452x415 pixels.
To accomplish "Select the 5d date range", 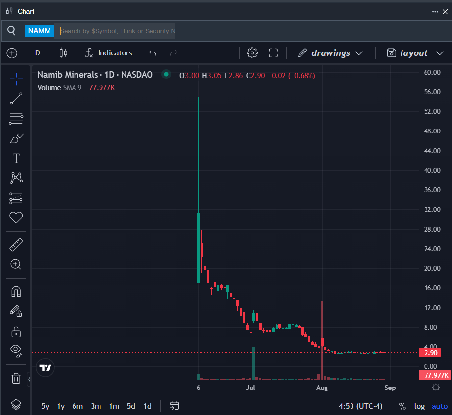I will (131, 406).
